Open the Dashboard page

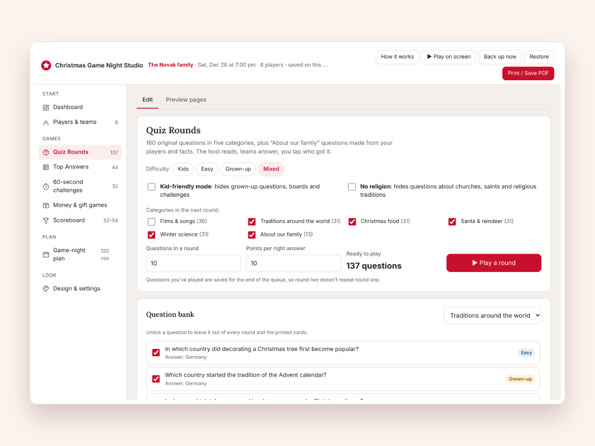tap(80, 107)
